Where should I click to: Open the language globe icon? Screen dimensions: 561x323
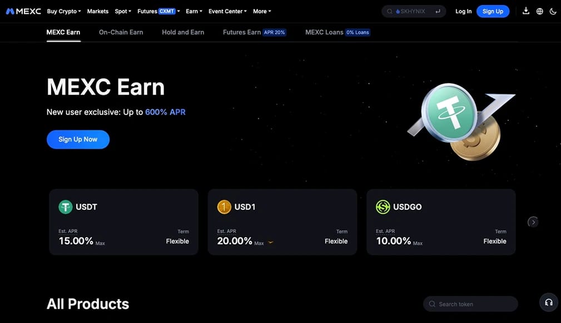(x=539, y=12)
